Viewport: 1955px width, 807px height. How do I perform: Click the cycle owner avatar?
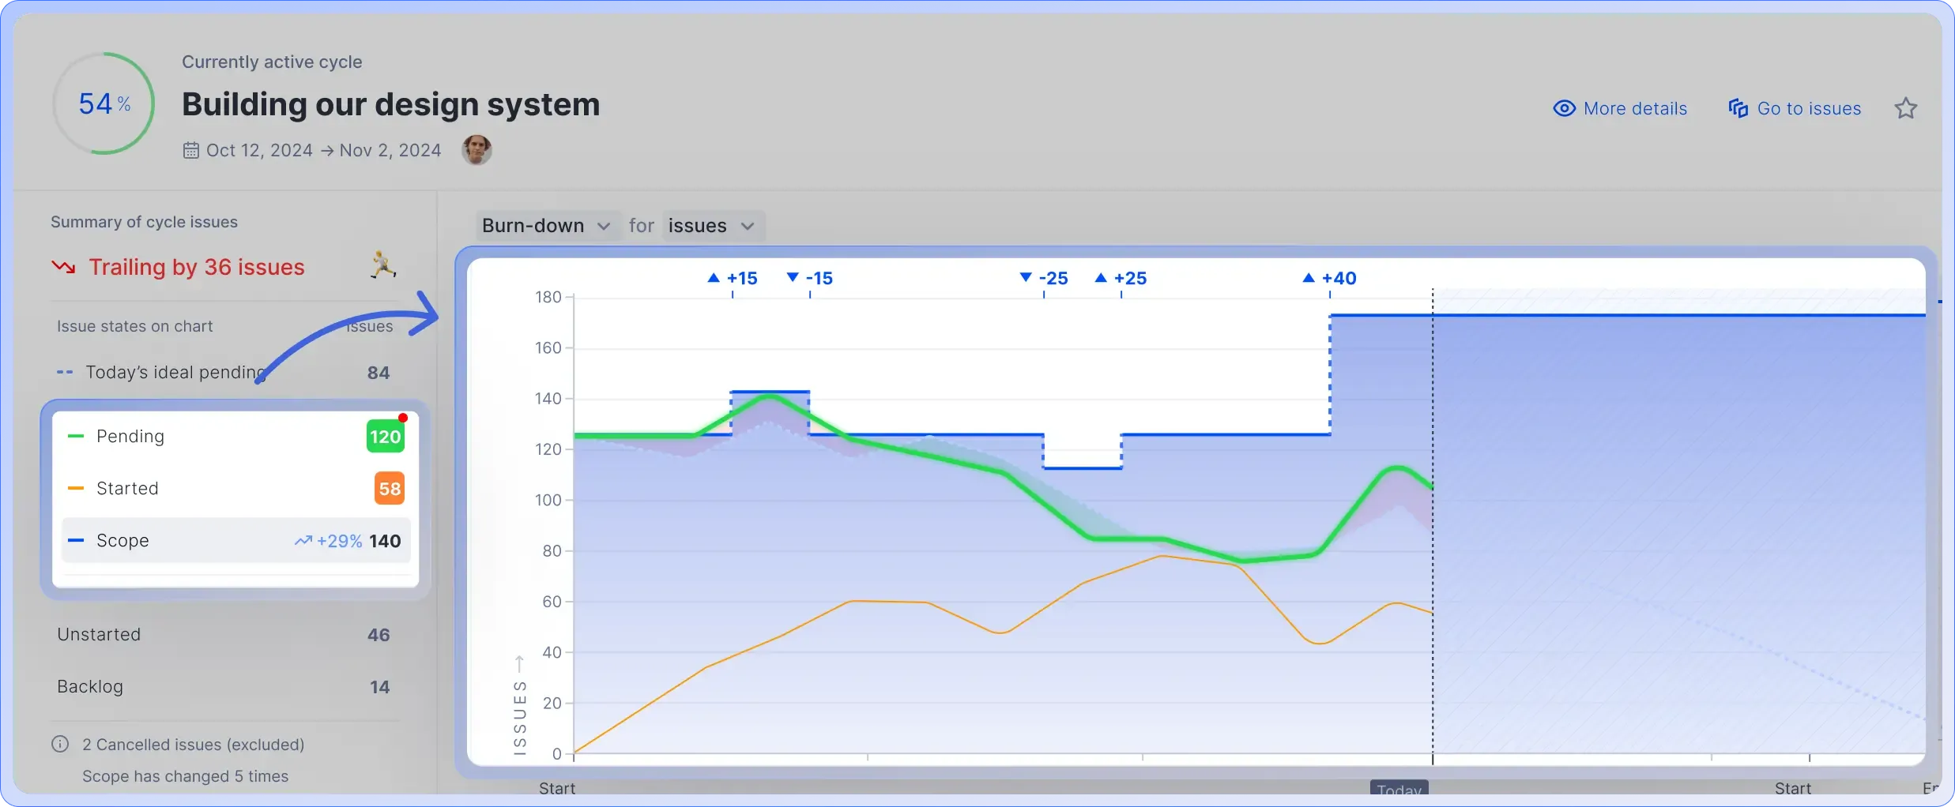click(x=477, y=149)
